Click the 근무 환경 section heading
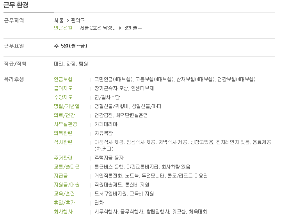Screen dimensions: 281x220 16,5
